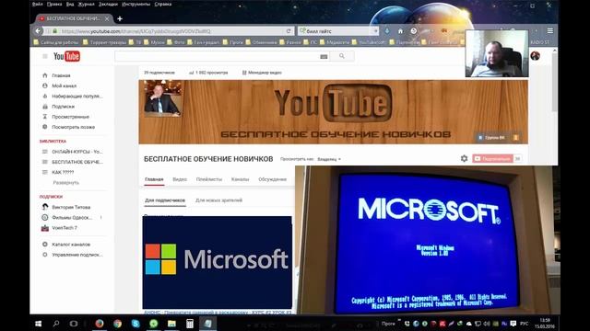Select the channel Главная tab

point(154,179)
